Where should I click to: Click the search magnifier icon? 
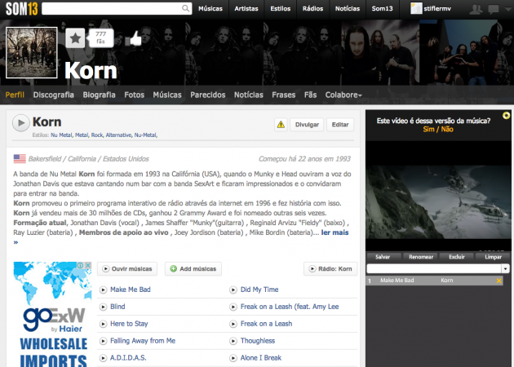coord(185,8)
